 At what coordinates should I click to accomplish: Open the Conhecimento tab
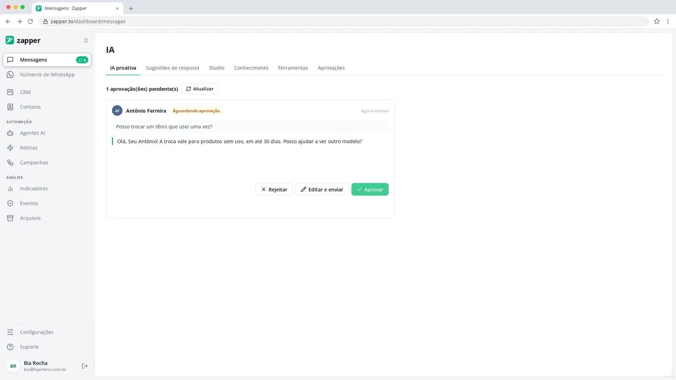click(x=251, y=68)
